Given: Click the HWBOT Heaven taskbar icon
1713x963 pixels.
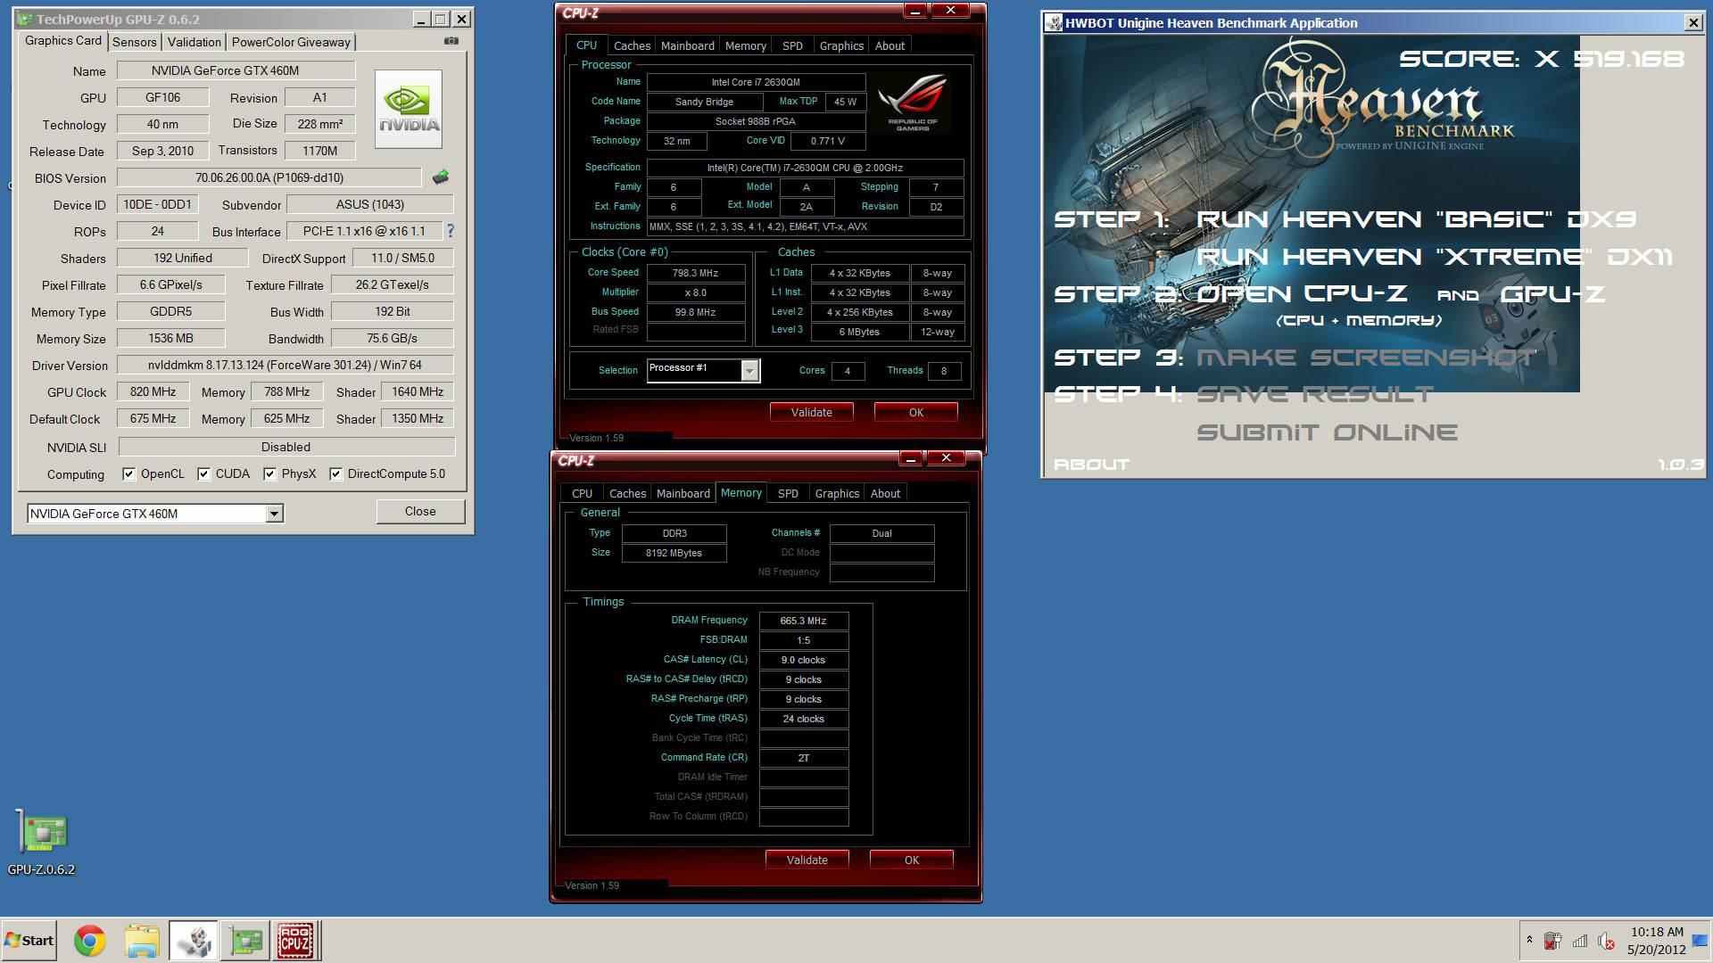Looking at the screenshot, I should (194, 941).
